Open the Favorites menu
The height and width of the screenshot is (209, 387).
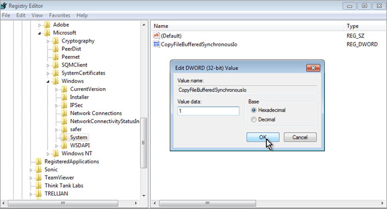[x=60, y=15]
